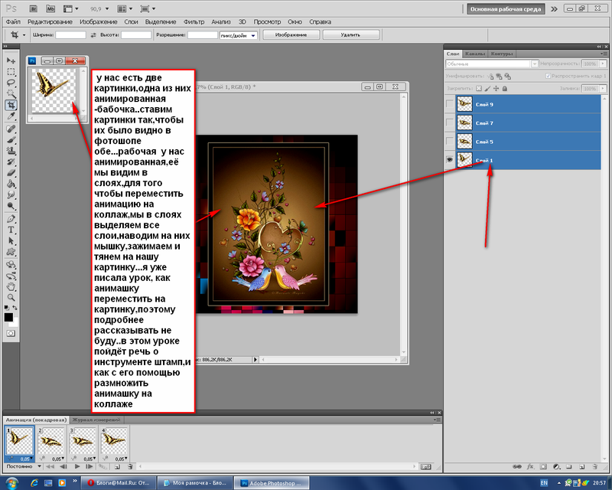Click the Ширина width input field
Viewport: 612px width, 490px height.
tap(70, 35)
